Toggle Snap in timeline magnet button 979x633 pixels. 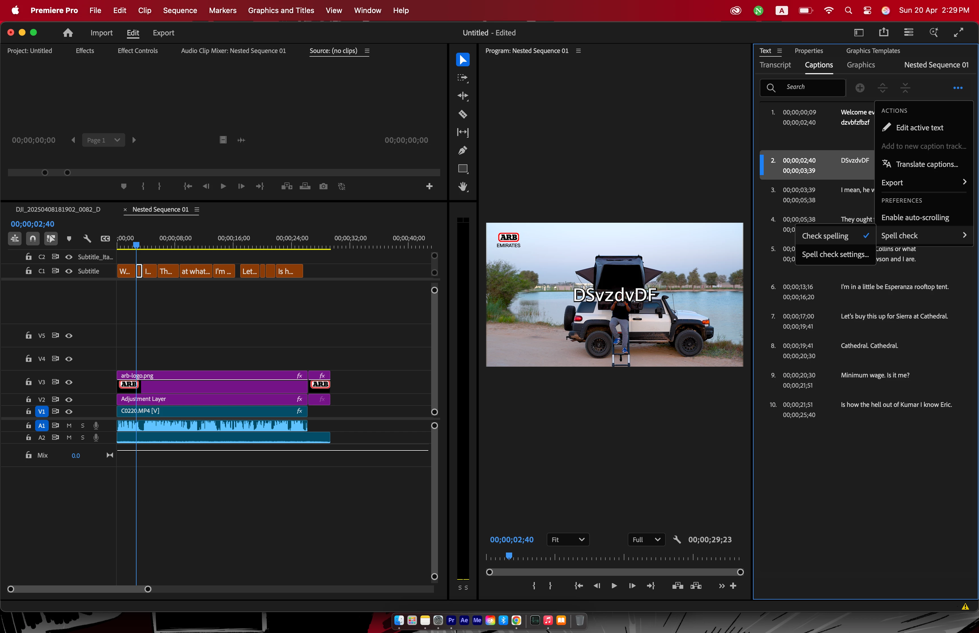click(33, 238)
